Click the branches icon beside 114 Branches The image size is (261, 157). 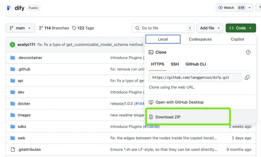point(41,28)
